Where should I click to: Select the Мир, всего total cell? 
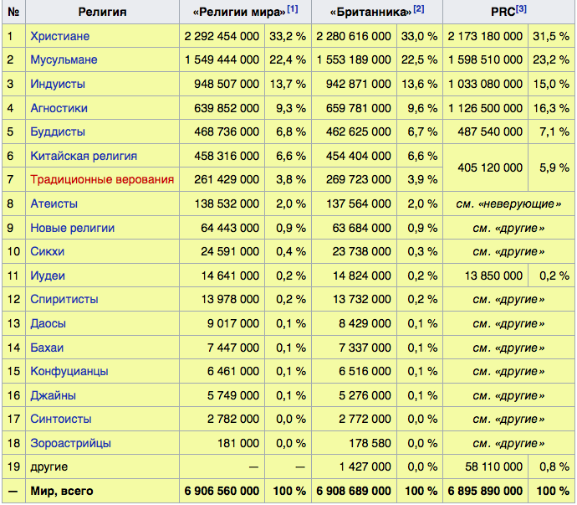(x=62, y=491)
